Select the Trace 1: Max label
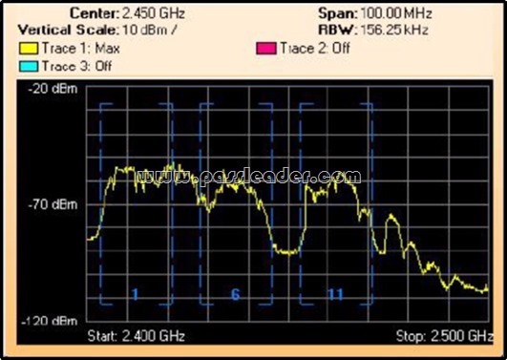507x360 pixels. click(x=81, y=49)
